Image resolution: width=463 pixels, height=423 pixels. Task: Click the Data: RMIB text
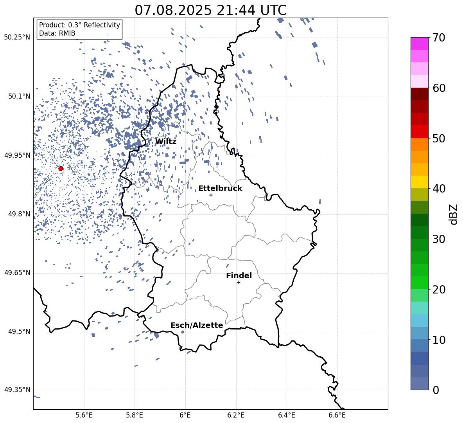57,33
